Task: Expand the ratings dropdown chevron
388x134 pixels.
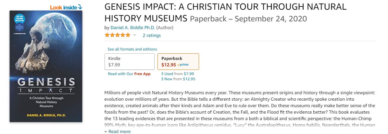Action: pyautogui.click(x=135, y=35)
